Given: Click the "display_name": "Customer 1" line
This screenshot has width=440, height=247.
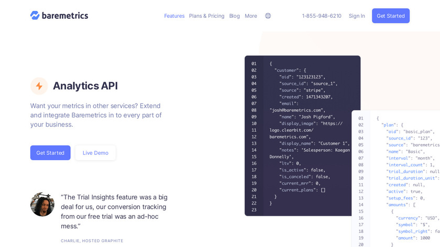Looking at the screenshot, I should (x=314, y=143).
